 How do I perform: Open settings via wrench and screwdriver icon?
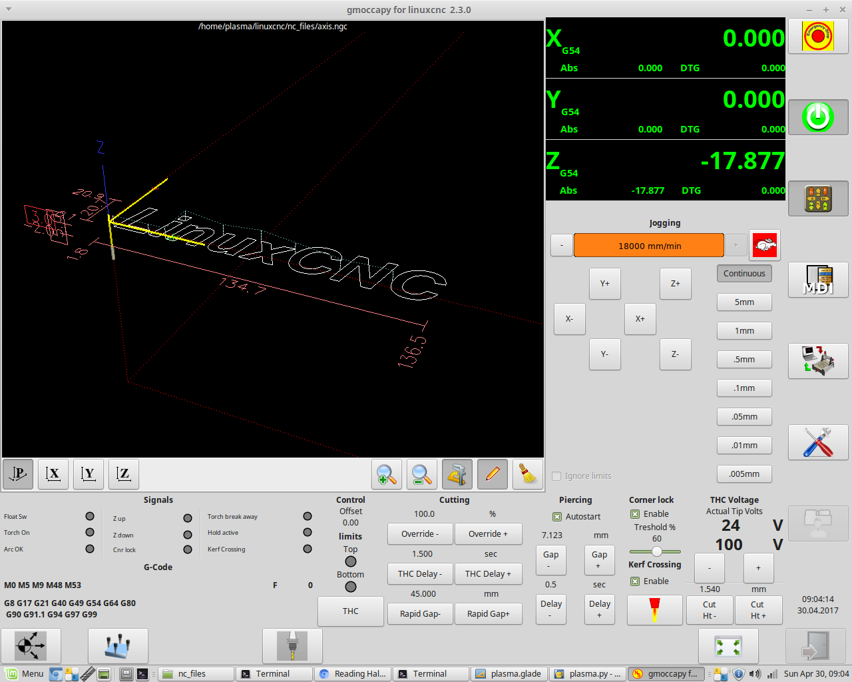click(818, 442)
